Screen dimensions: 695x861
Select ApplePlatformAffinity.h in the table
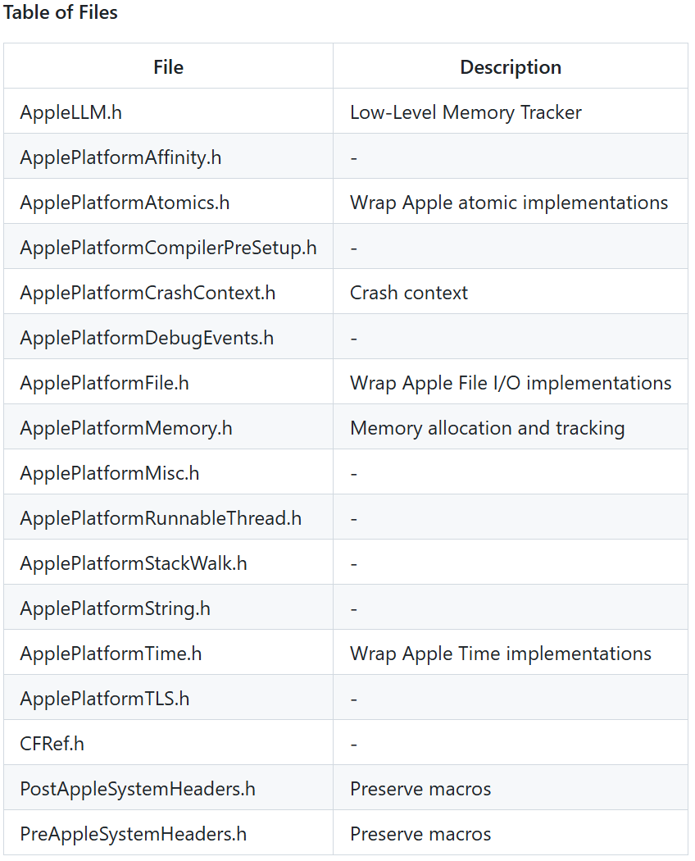coord(120,157)
